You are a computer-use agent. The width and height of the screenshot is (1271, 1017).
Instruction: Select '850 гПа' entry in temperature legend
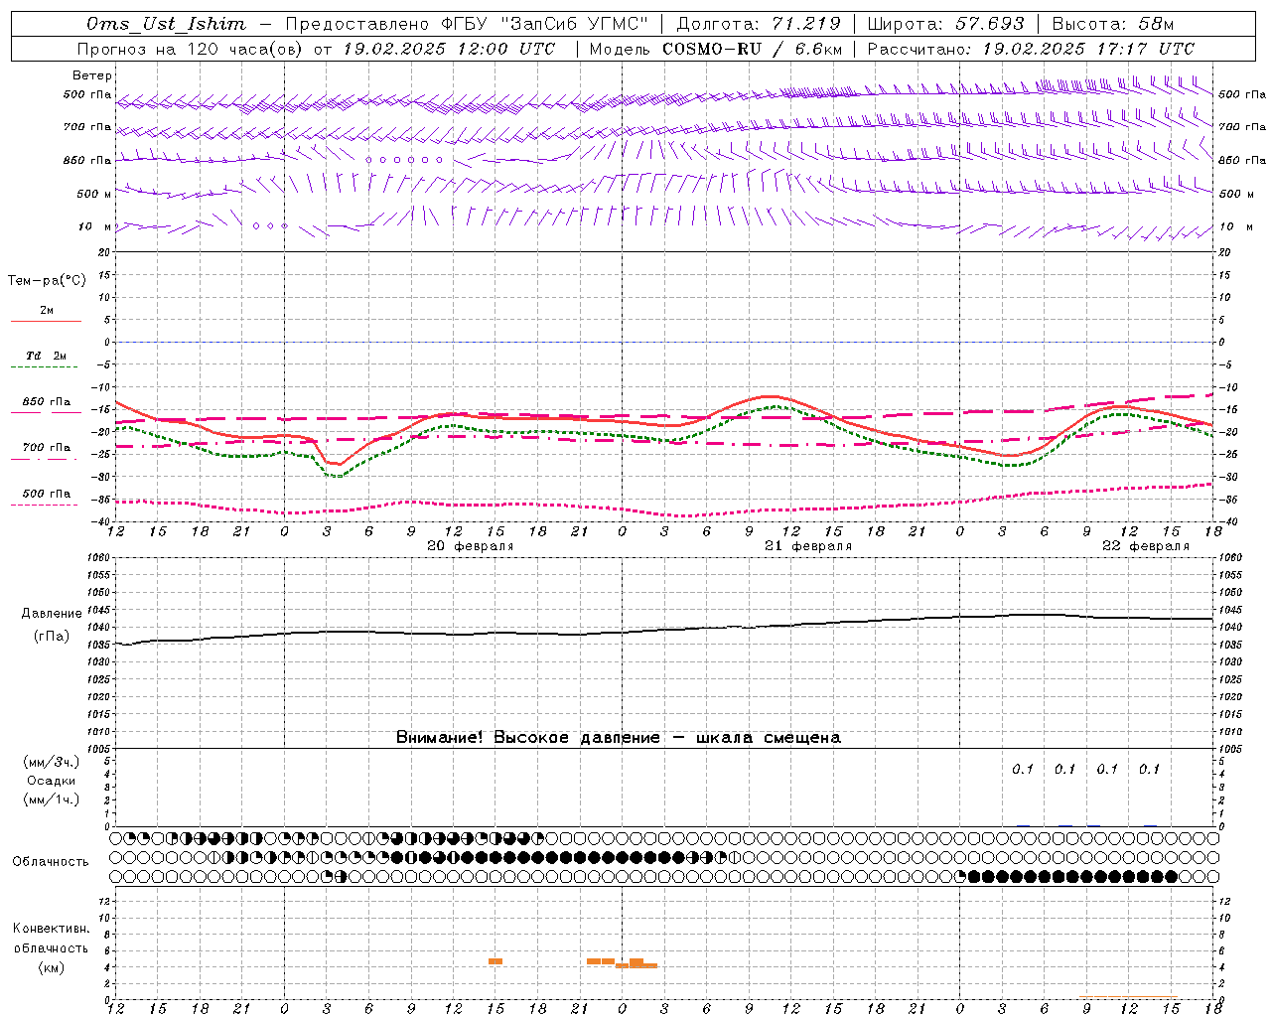tap(46, 402)
